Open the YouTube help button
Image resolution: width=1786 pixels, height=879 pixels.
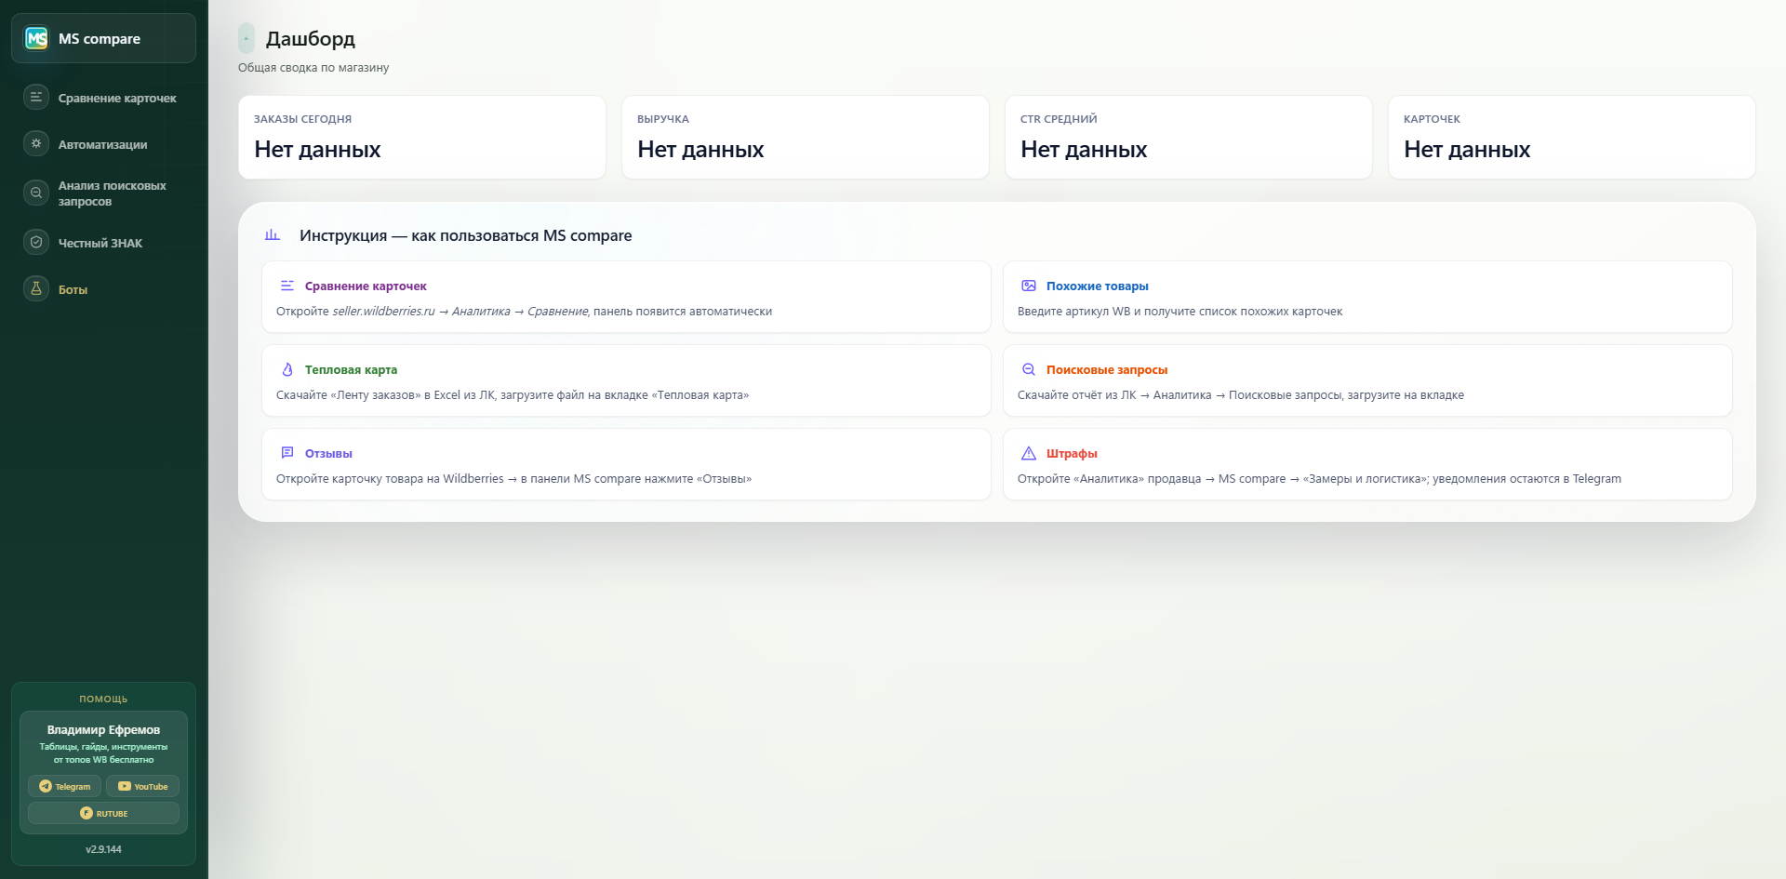coord(142,786)
